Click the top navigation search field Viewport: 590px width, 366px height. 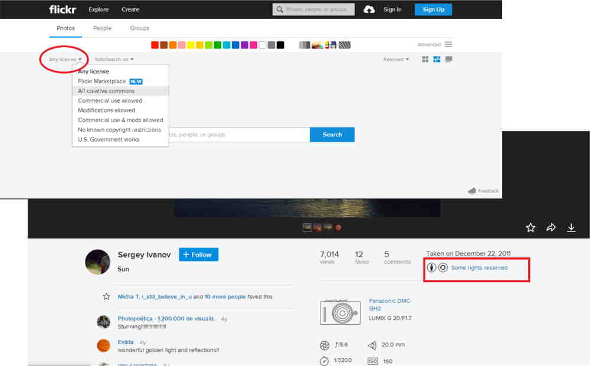(x=313, y=9)
